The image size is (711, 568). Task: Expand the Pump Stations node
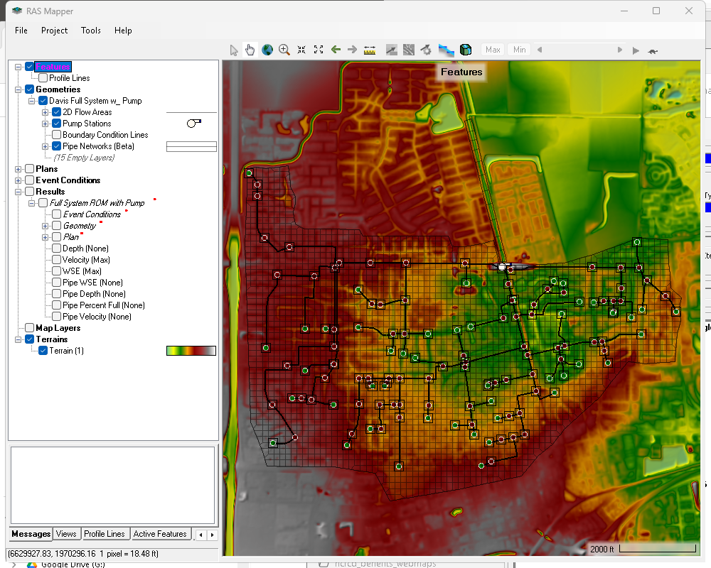pos(46,124)
